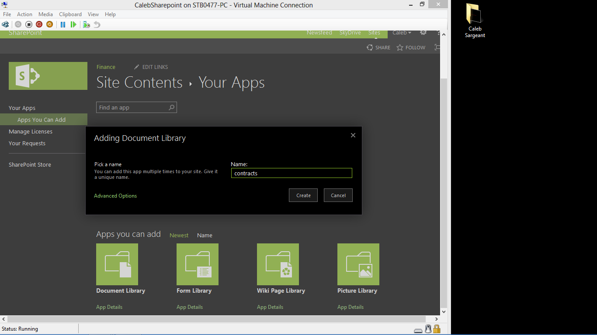Sort apps by Newest

(179, 235)
